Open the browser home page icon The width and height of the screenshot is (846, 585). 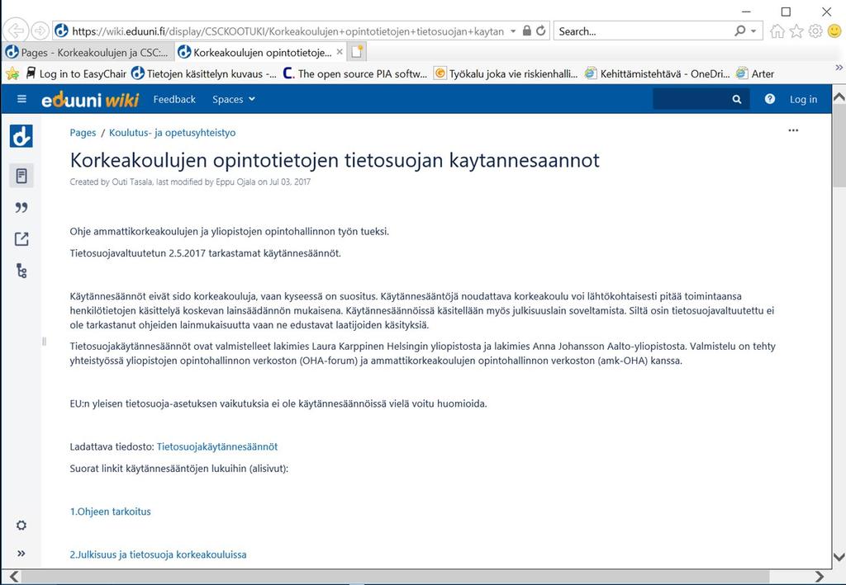point(777,31)
